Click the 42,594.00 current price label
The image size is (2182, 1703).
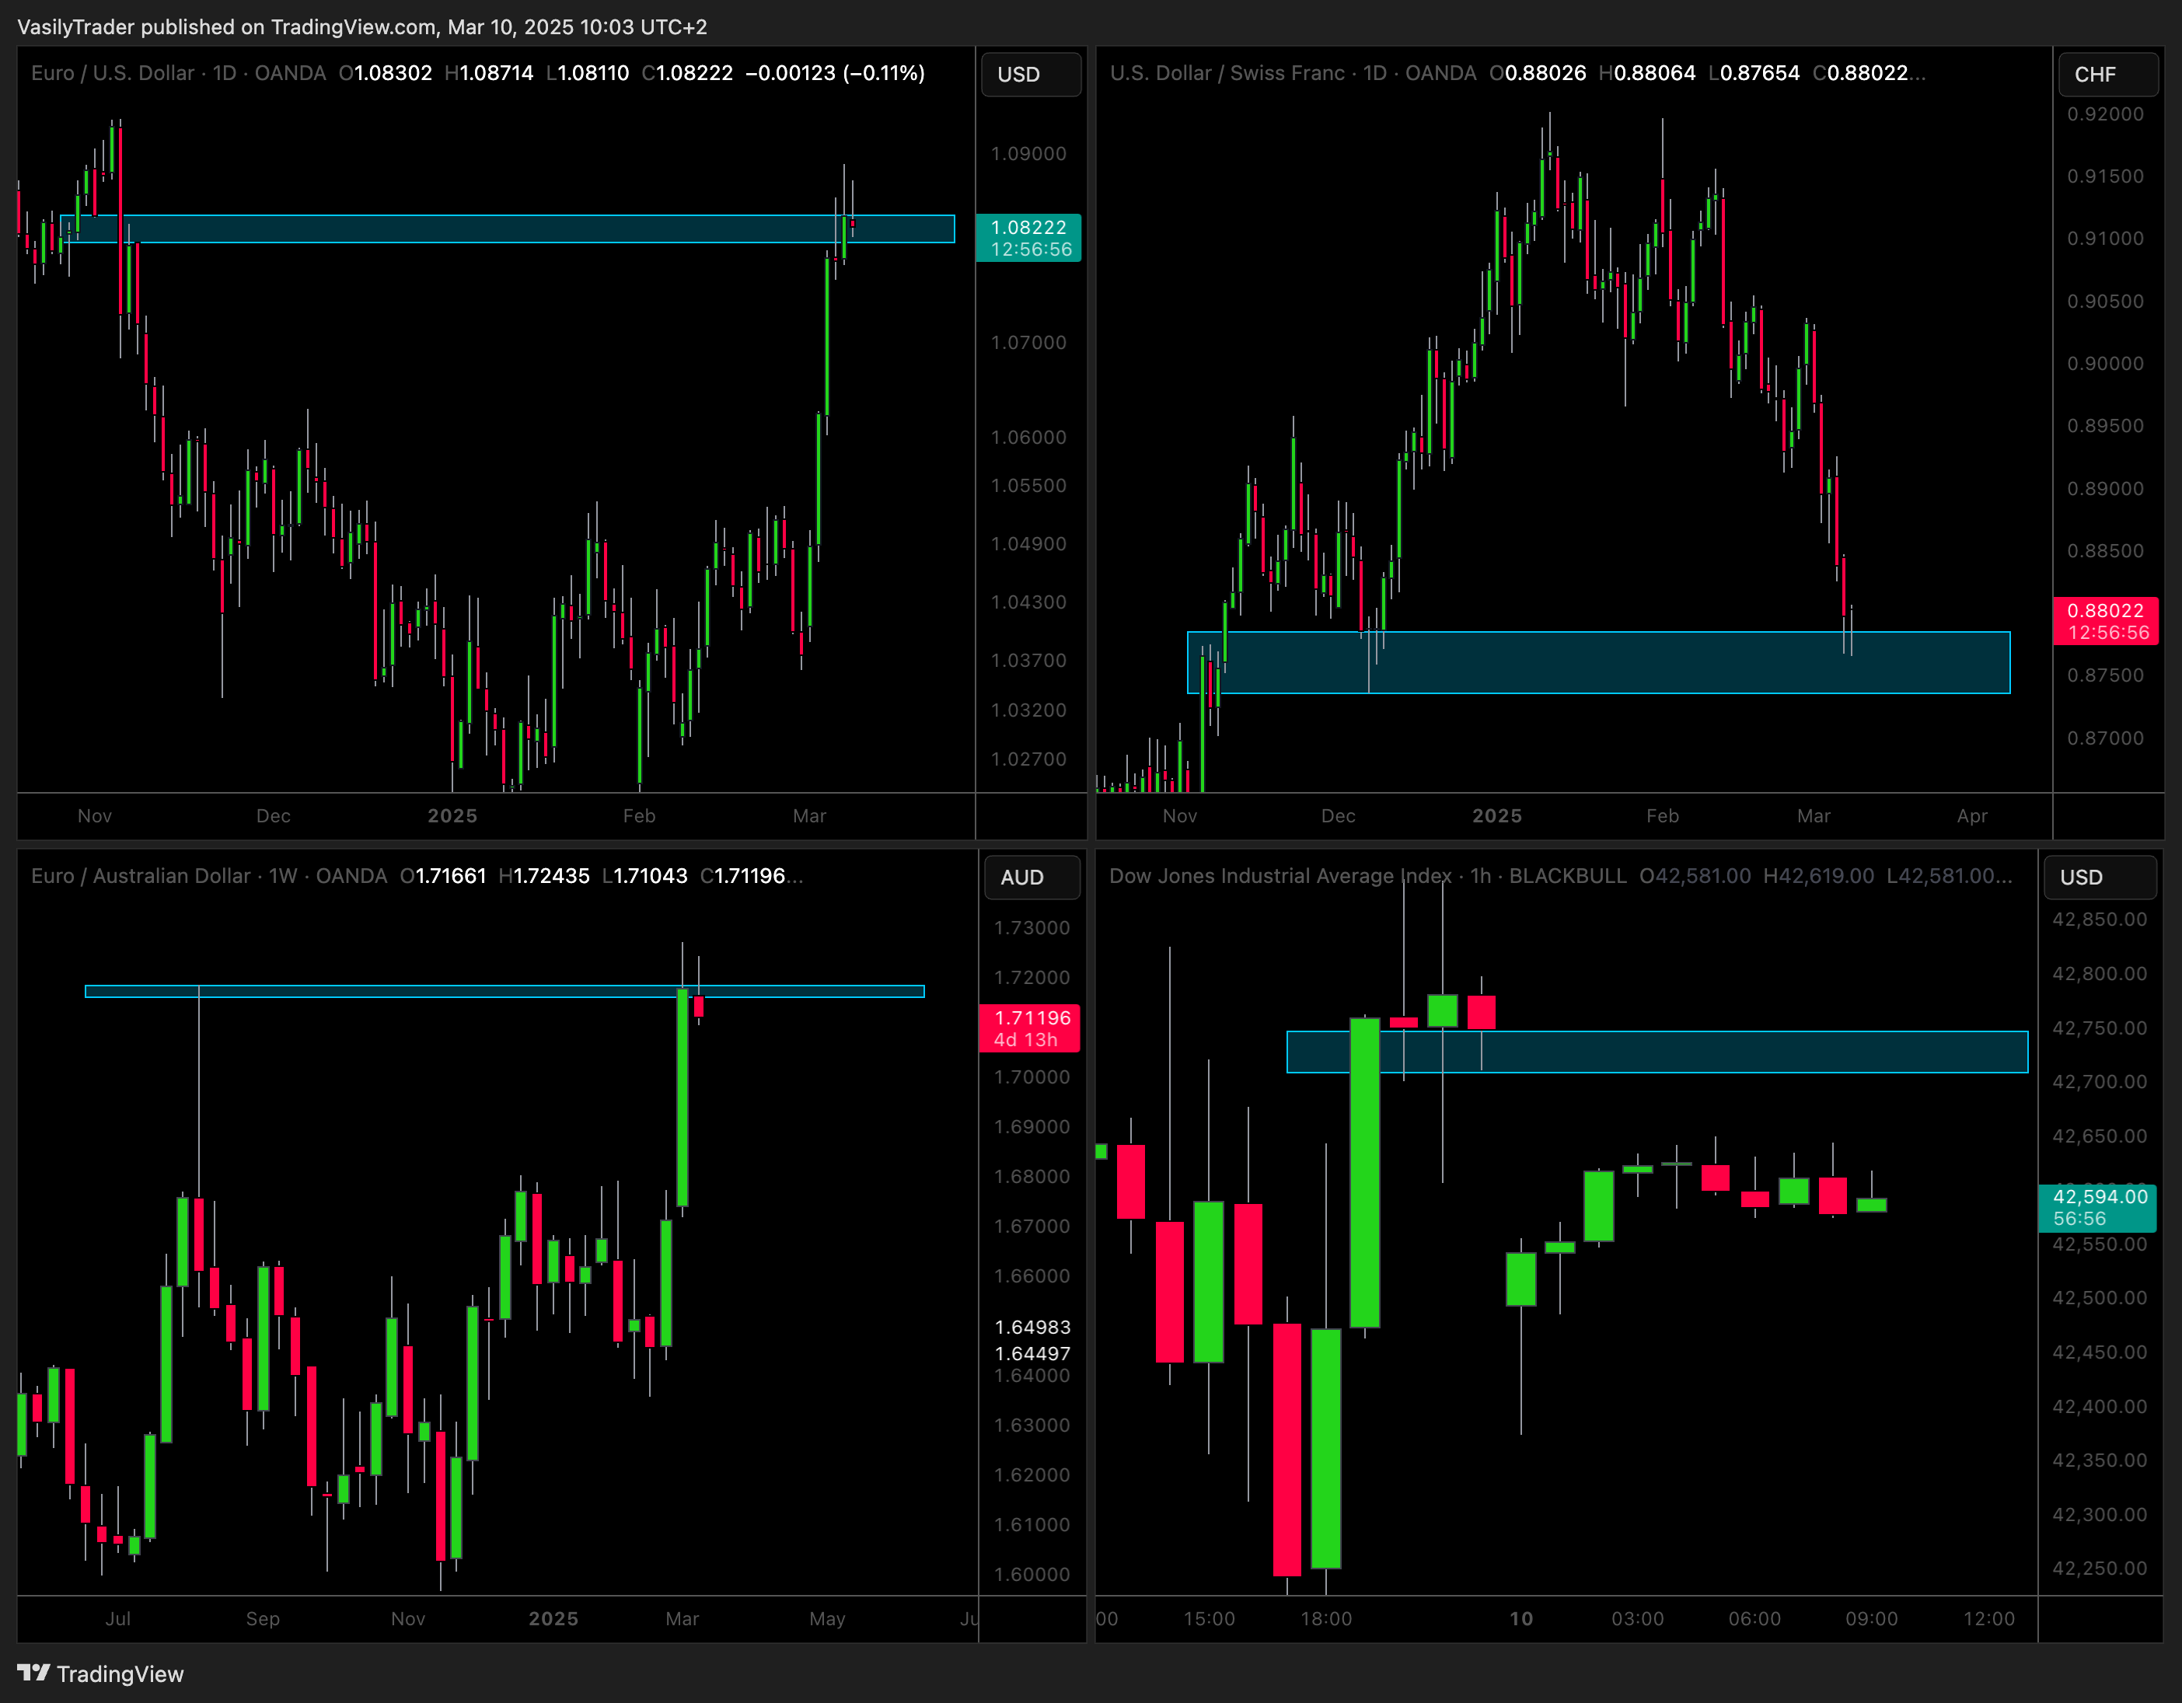(x=2097, y=1208)
